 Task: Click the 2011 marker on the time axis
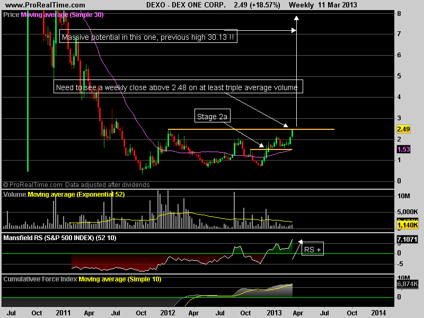click(63, 313)
